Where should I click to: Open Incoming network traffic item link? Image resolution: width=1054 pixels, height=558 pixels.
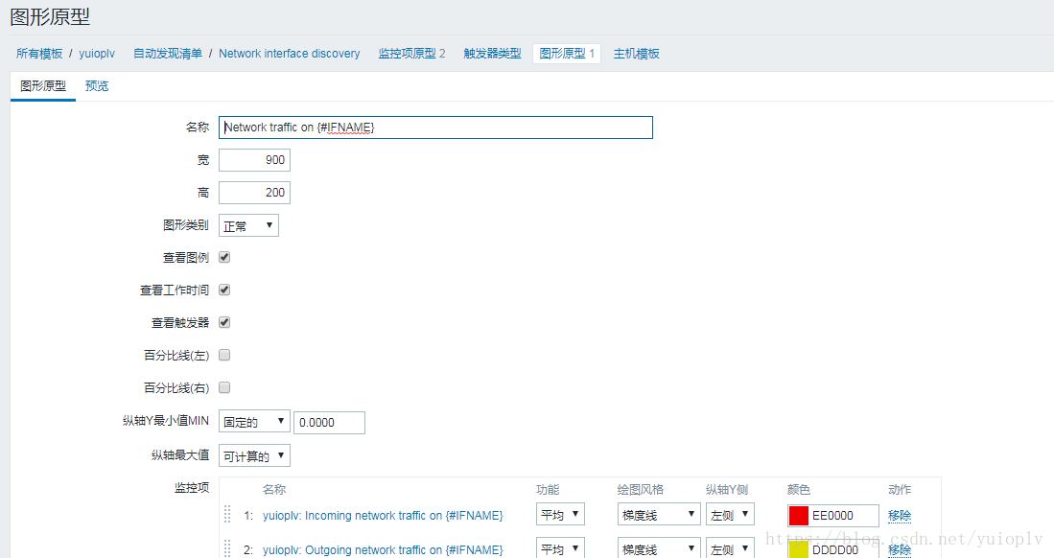click(x=383, y=515)
